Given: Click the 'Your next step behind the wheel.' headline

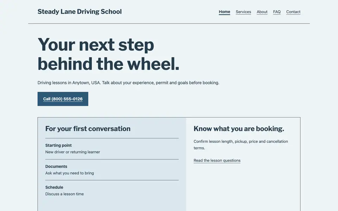Looking at the screenshot, I should click(108, 54).
